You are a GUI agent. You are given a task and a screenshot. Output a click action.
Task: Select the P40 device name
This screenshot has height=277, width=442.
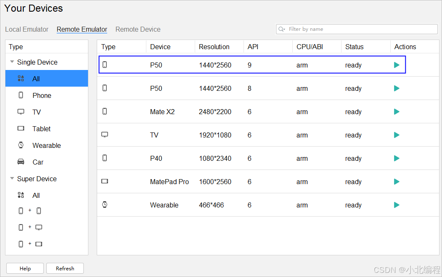pyautogui.click(x=156, y=158)
